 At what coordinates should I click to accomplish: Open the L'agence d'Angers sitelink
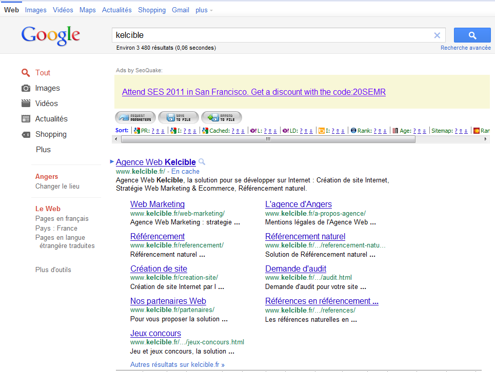pos(299,204)
